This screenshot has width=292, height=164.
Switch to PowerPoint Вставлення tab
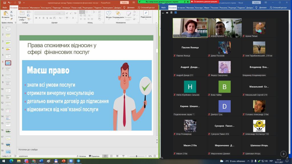[24, 8]
